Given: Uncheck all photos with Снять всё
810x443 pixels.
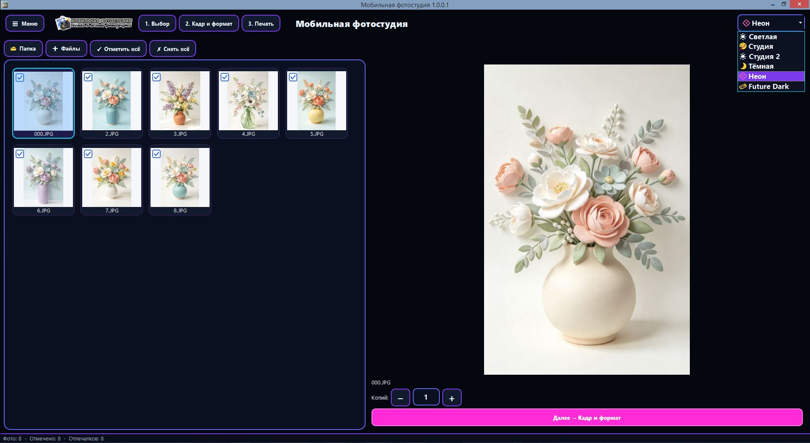Looking at the screenshot, I should point(173,48).
